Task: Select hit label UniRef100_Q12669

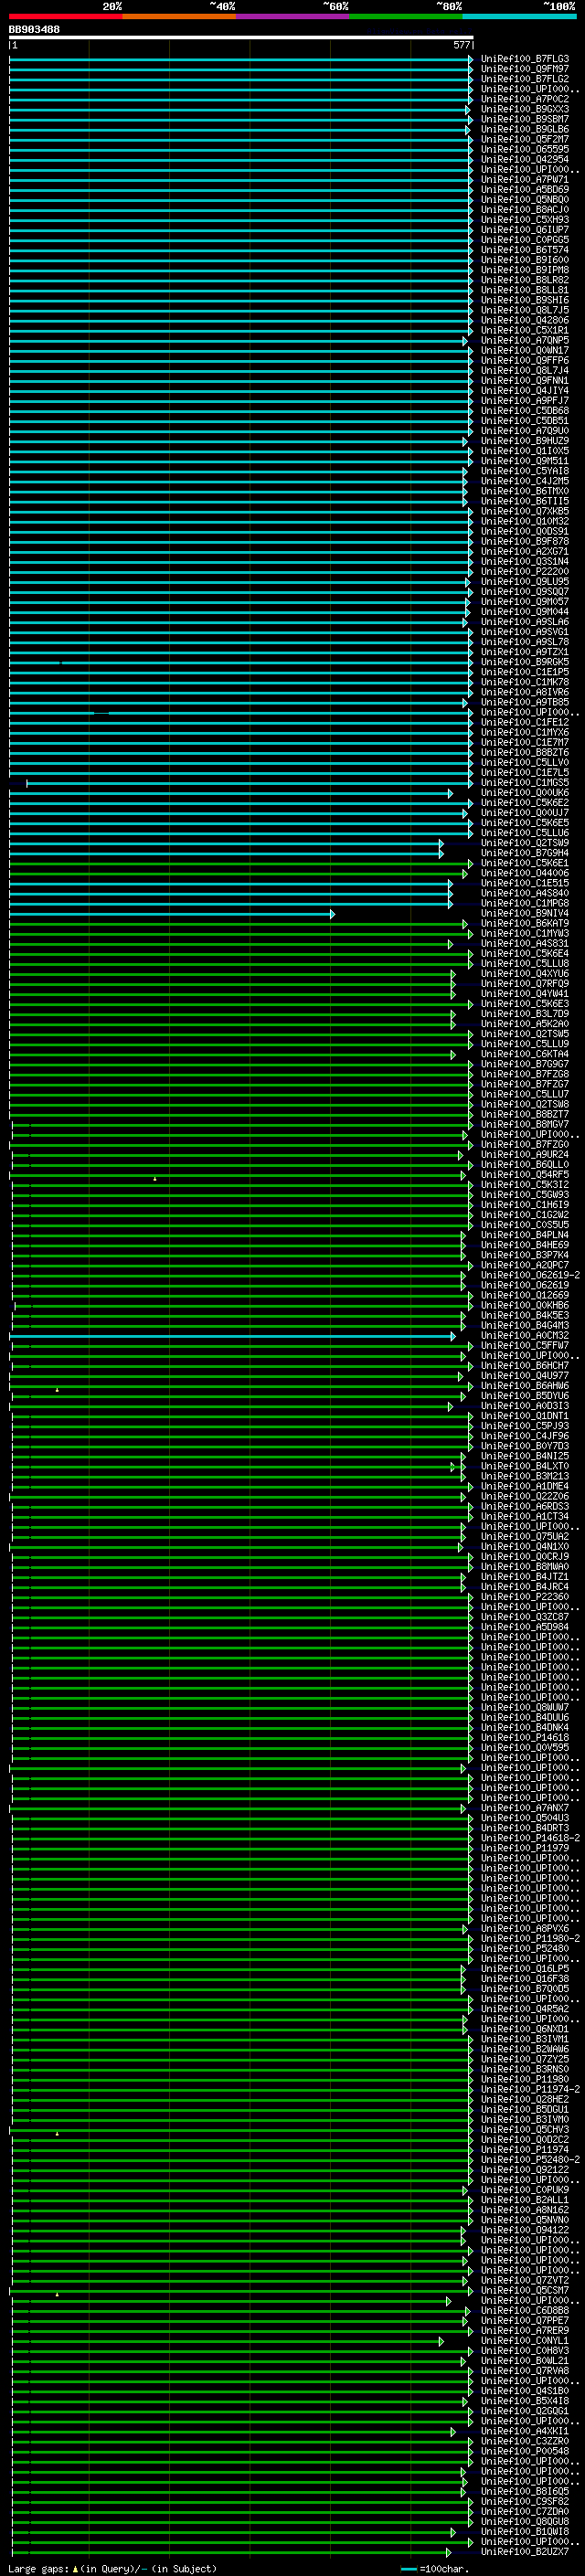Action: [525, 1296]
